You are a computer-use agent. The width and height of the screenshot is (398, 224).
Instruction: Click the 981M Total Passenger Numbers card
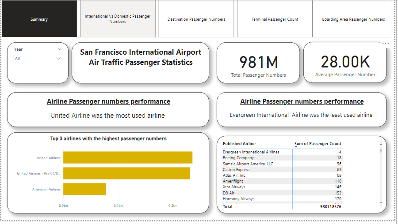coord(258,63)
